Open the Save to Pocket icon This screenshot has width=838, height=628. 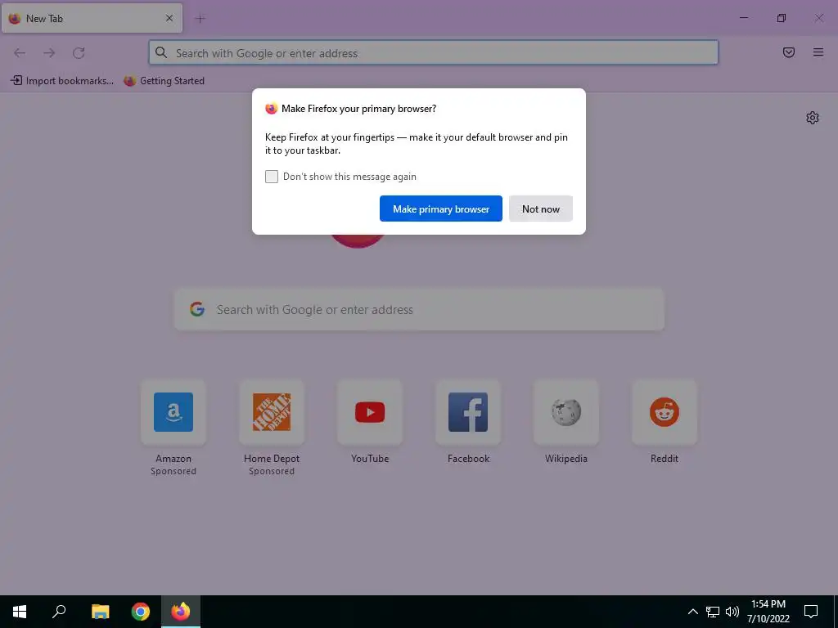789,52
